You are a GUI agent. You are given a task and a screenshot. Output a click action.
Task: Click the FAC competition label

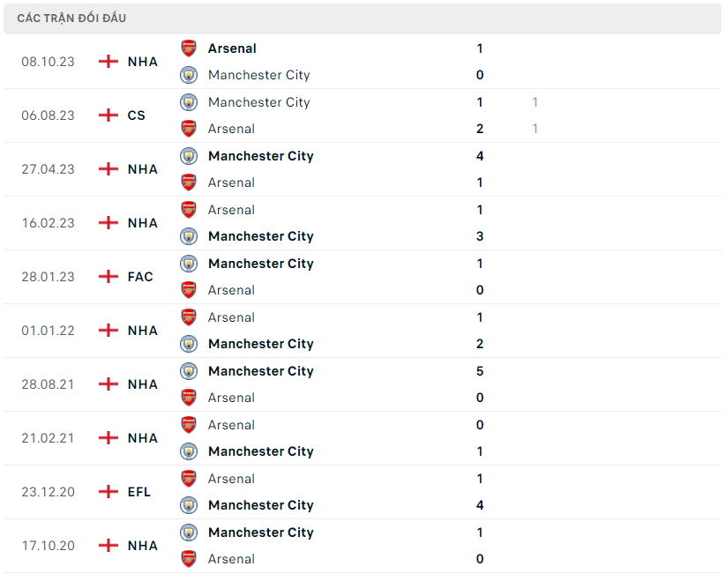[140, 277]
